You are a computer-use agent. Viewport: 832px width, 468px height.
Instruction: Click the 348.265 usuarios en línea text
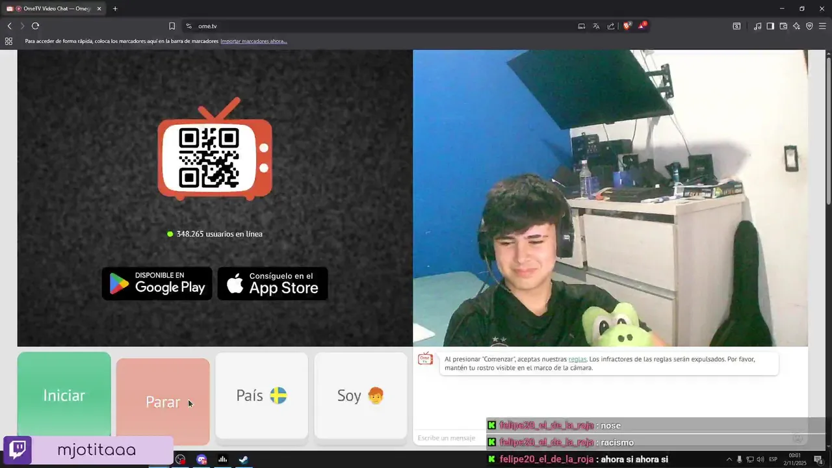tap(220, 234)
